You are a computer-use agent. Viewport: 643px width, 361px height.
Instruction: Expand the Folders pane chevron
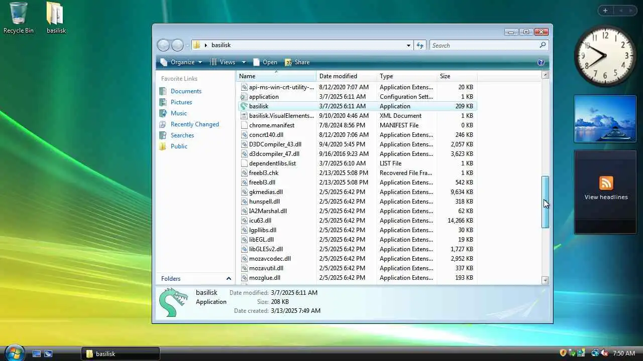(229, 279)
